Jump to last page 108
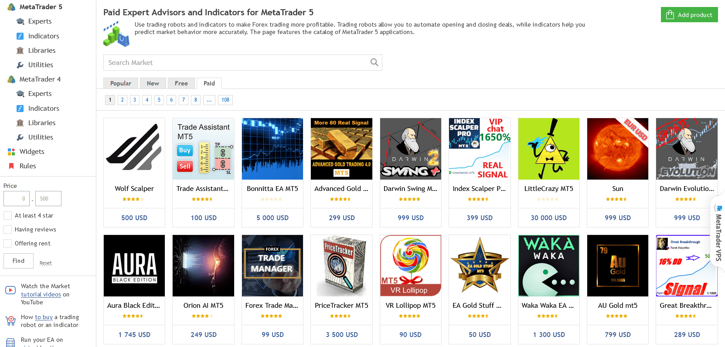The height and width of the screenshot is (347, 725). pyautogui.click(x=225, y=100)
